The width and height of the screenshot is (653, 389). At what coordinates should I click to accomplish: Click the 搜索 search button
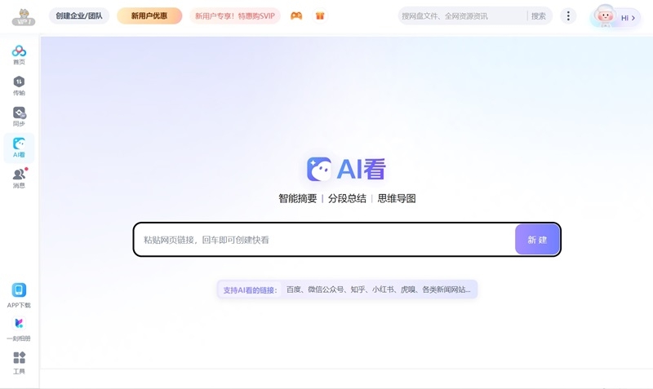click(539, 15)
